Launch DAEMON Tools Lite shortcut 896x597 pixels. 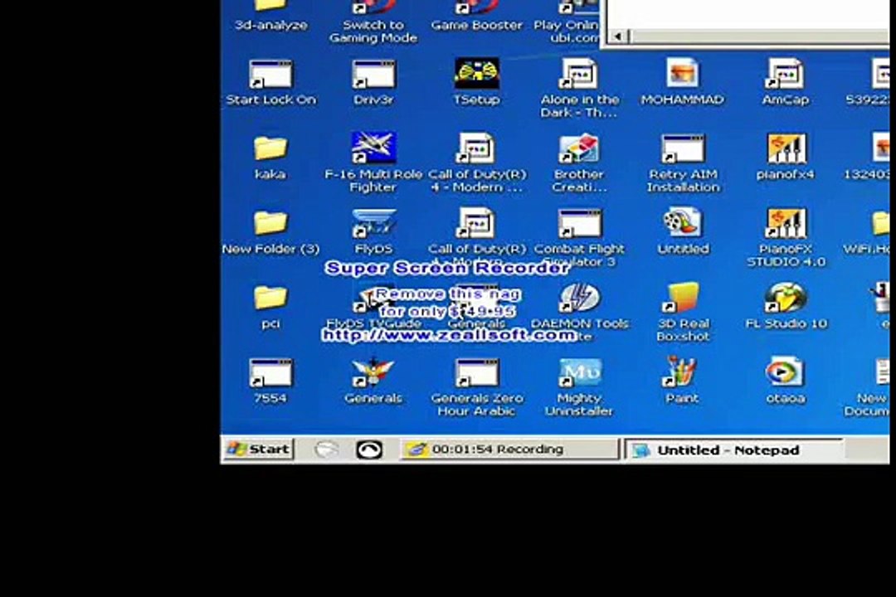pos(579,298)
